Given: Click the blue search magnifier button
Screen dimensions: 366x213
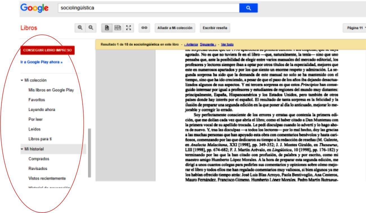Looking at the screenshot, I should pyautogui.click(x=248, y=8).
